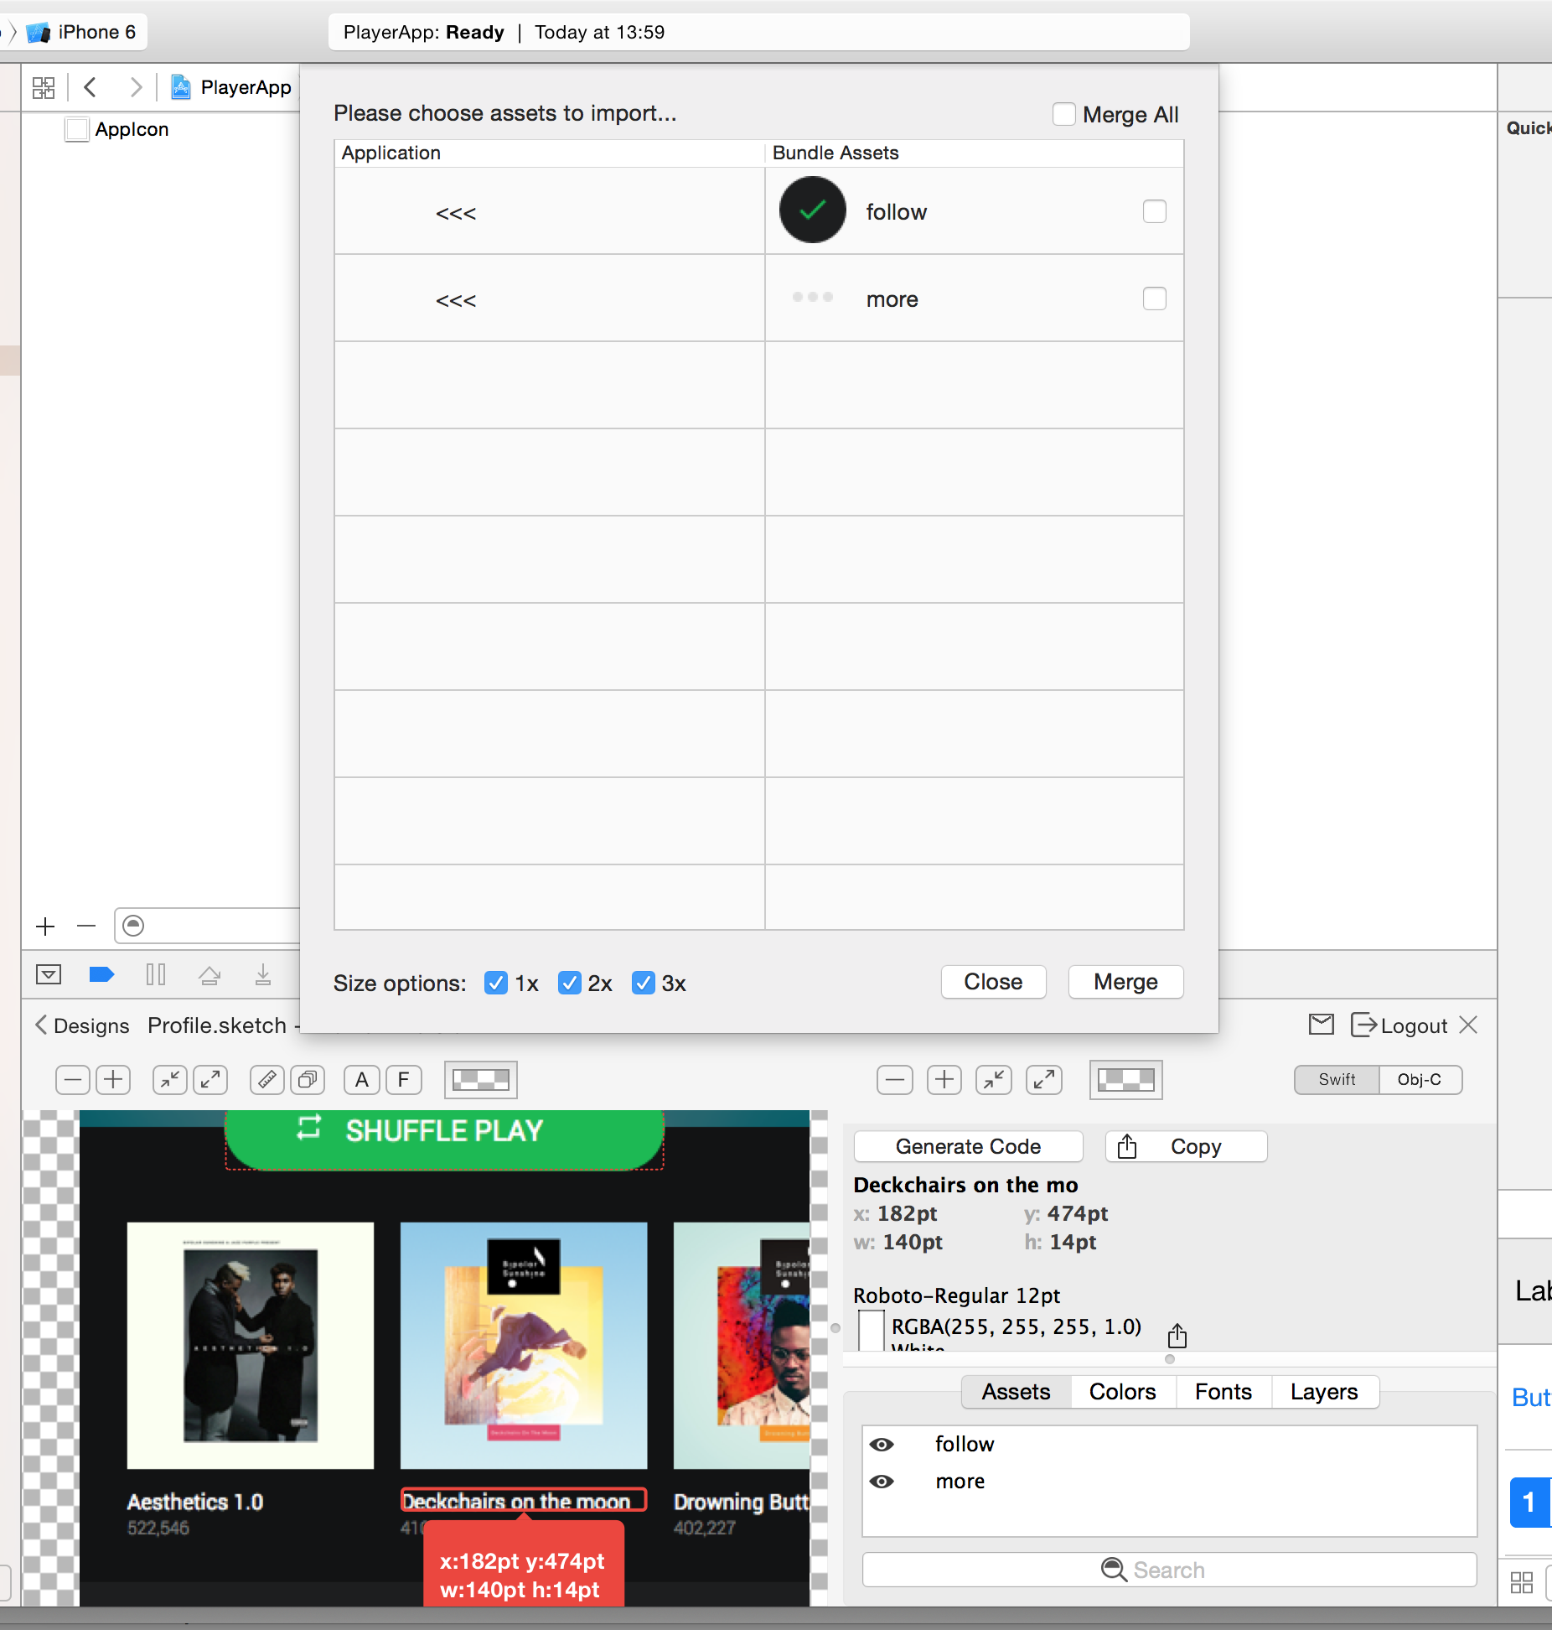Viewport: 1552px width, 1630px height.
Task: Toggle the debug area hide icon
Action: 49,974
